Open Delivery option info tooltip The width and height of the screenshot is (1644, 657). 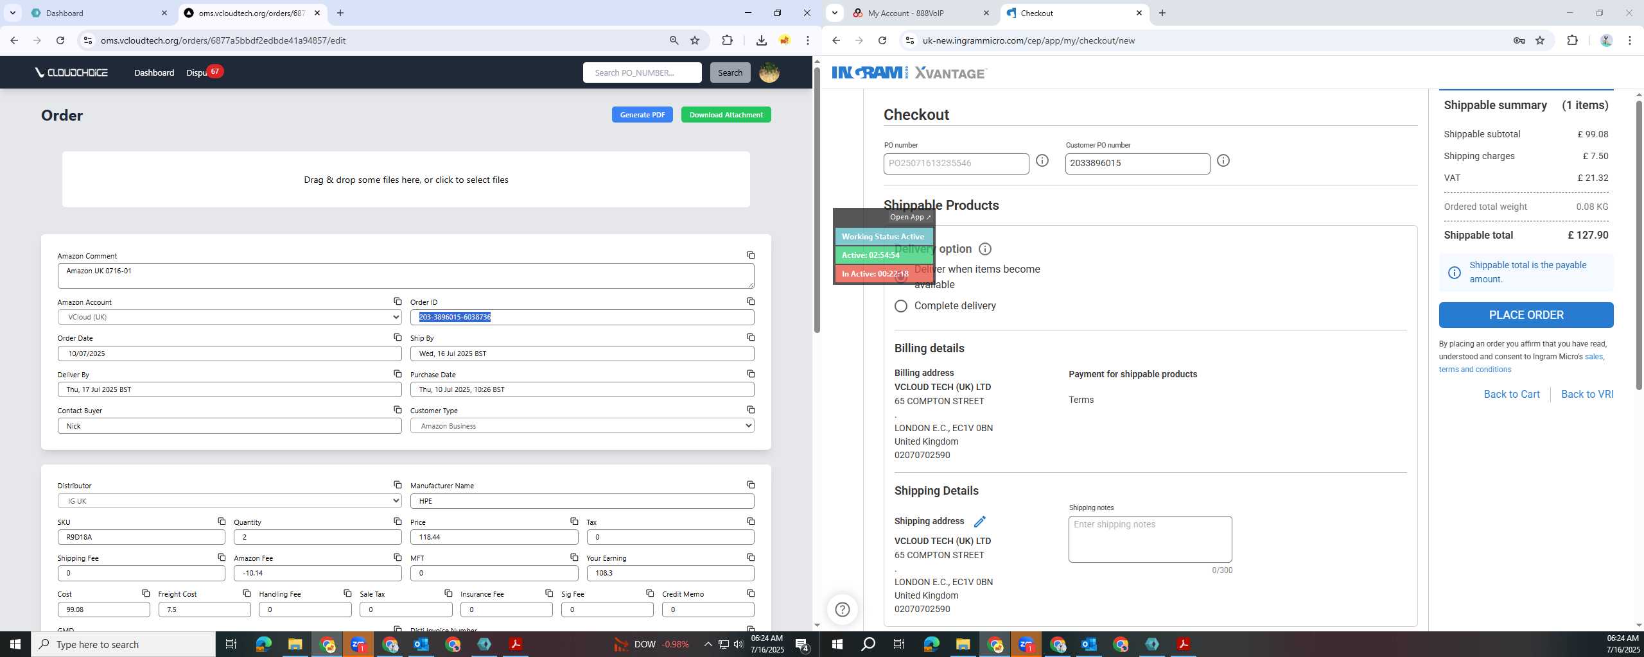[x=984, y=249]
